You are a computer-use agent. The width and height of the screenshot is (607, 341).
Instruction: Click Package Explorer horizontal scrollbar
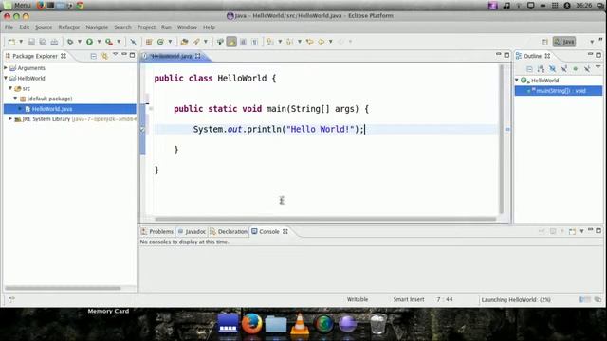point(63,288)
